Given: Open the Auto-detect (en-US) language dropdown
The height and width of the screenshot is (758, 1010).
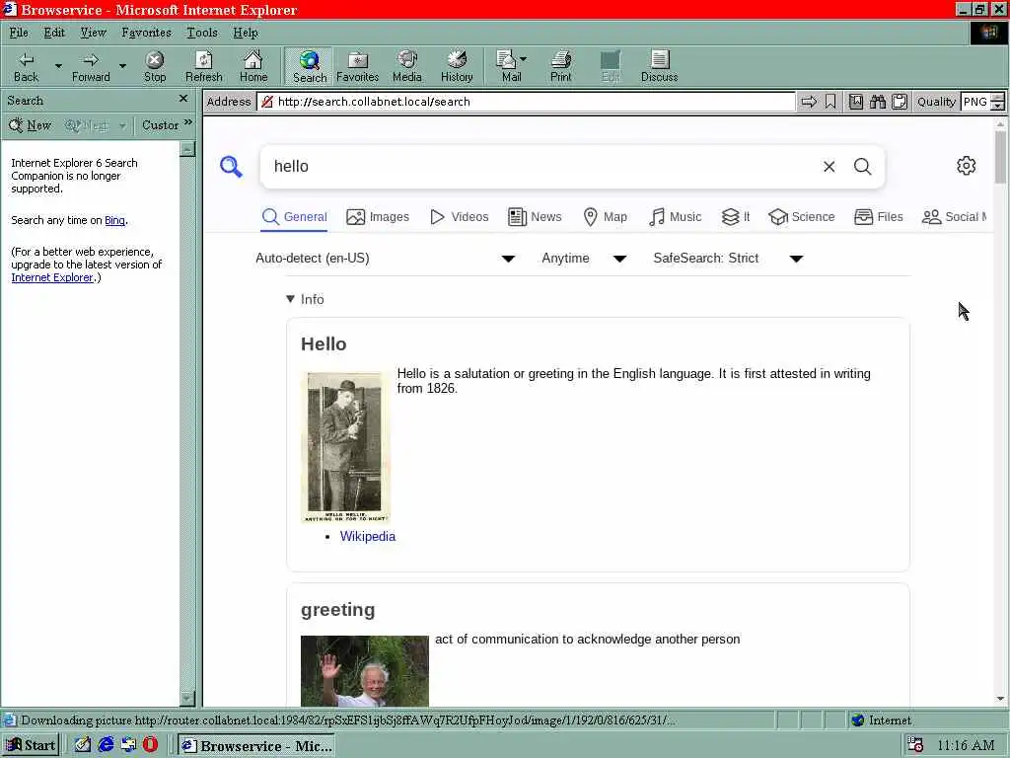Looking at the screenshot, I should 386,259.
